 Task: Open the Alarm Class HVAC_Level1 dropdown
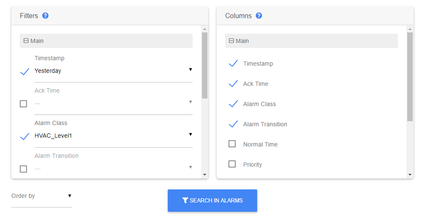[x=113, y=136]
